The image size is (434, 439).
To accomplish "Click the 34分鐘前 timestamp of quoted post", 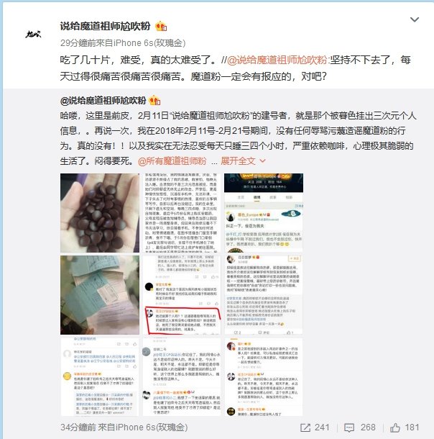I will [x=78, y=427].
